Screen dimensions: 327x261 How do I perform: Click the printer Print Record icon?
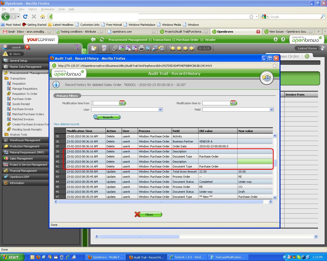(x=142, y=48)
